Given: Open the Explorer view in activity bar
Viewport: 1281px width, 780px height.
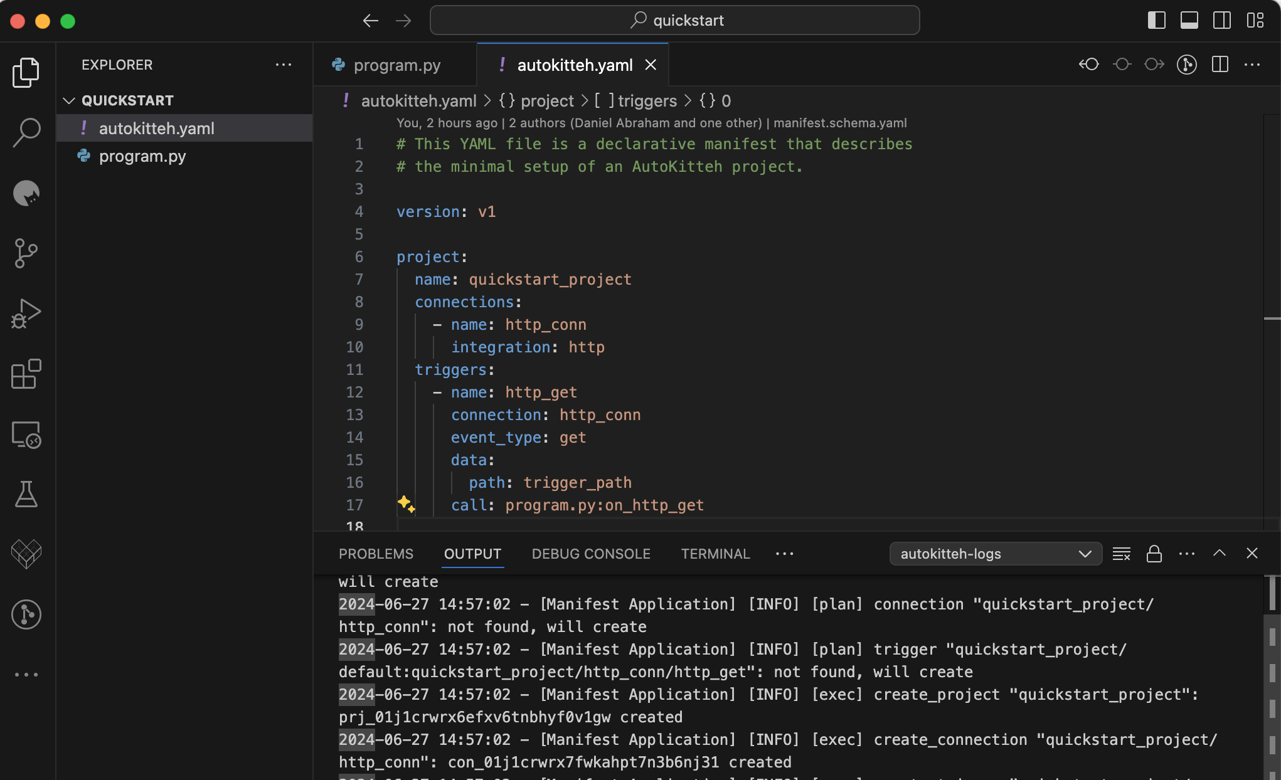Looking at the screenshot, I should point(26,73).
